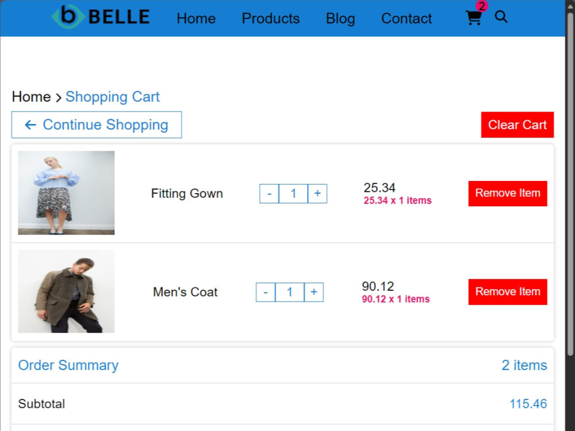Open the shopping cart icon in header
This screenshot has width=575, height=431.
pyautogui.click(x=473, y=18)
